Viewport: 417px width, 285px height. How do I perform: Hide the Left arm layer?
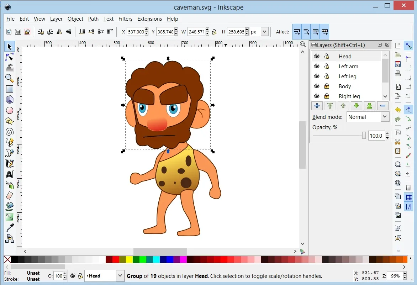point(316,66)
